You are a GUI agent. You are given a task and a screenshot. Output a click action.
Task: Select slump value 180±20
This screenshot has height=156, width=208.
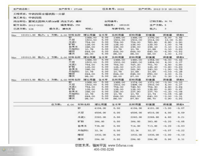pos(124,25)
